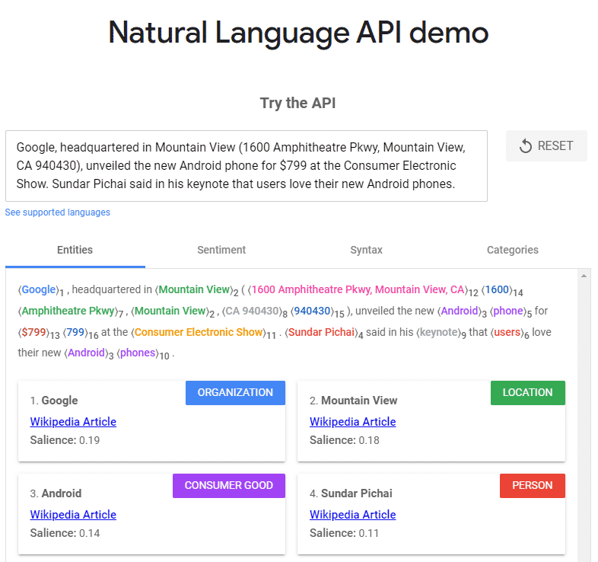Click the '1. Google' card title
The height and width of the screenshot is (562, 598).
pyautogui.click(x=54, y=401)
